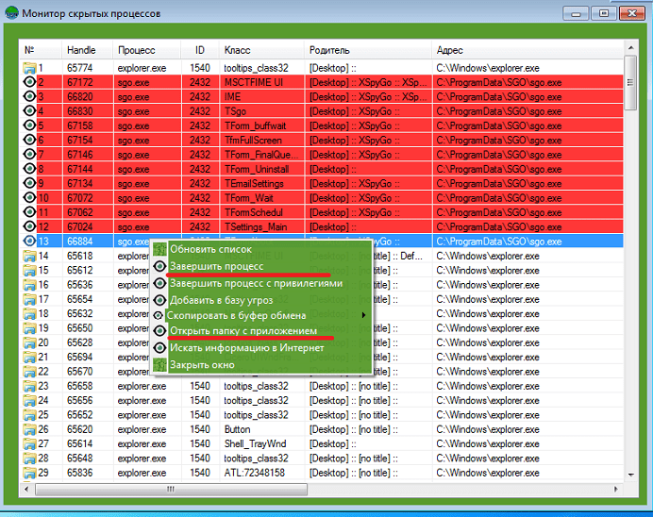653x517 pixels.
Task: Select class cell ATL:72348158
Action: [x=255, y=473]
